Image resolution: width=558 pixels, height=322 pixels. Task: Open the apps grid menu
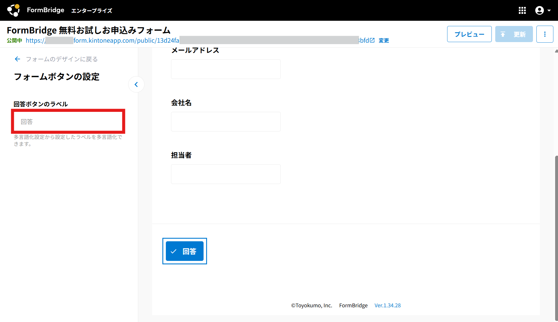click(522, 10)
